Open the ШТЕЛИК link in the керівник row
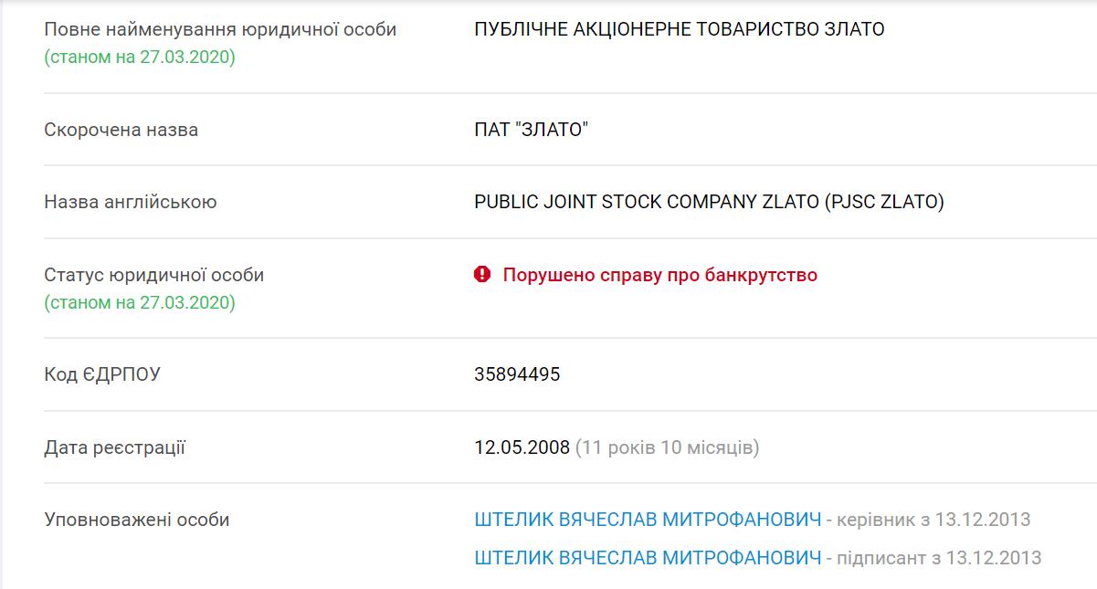 click(x=648, y=520)
